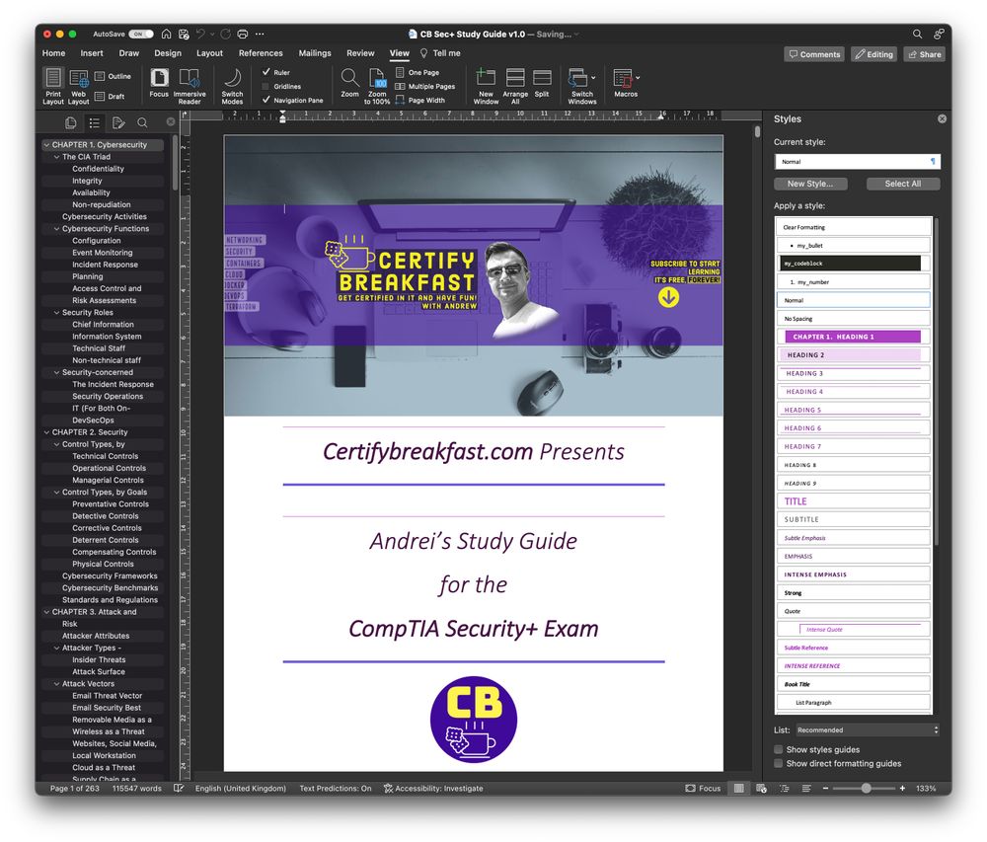Select Zoom to 100% icon
The height and width of the screenshot is (842, 987).
click(x=377, y=79)
